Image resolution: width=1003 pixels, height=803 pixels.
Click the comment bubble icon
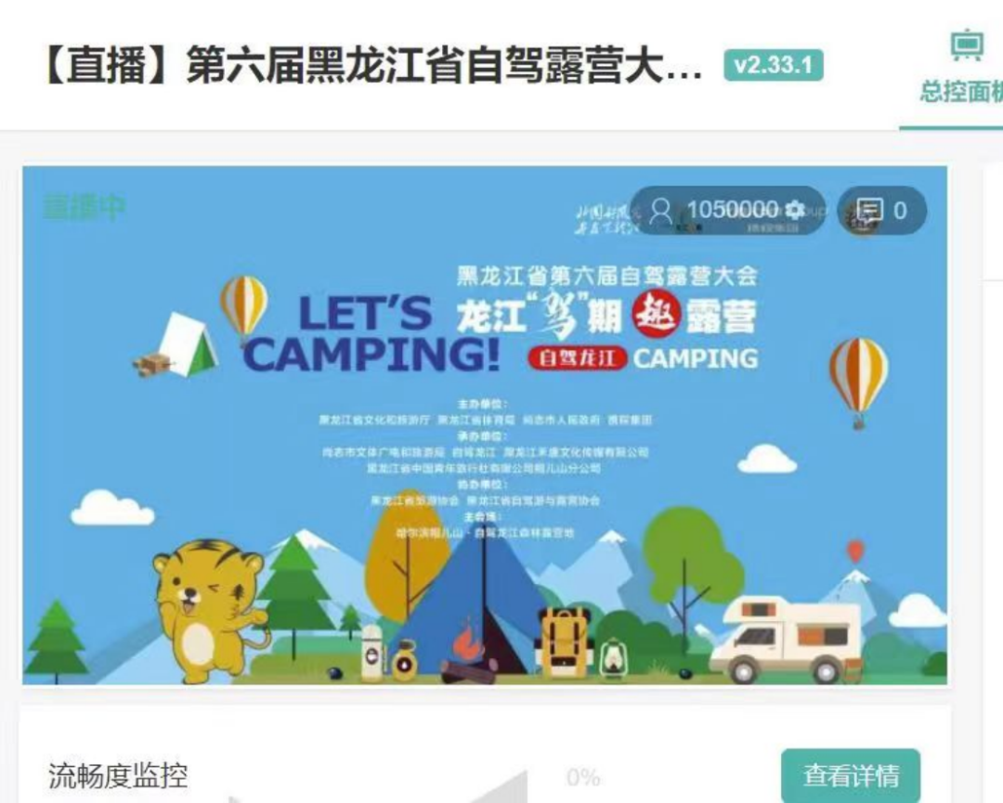[x=869, y=210]
